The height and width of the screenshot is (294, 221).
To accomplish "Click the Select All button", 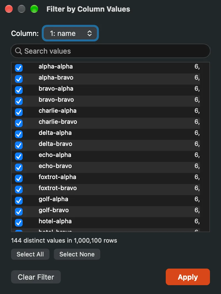I will click(x=30, y=254).
